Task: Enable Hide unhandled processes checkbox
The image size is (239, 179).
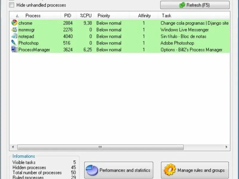Action: [x=12, y=5]
